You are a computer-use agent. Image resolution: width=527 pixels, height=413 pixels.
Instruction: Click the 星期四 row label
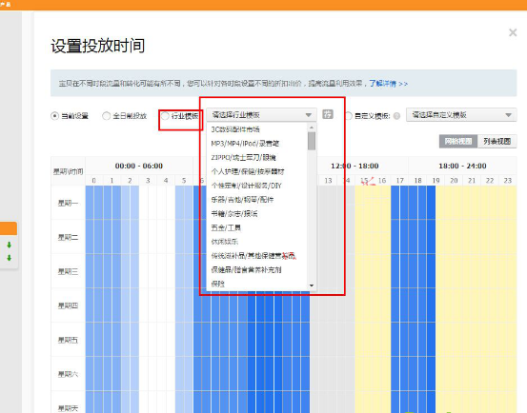[68, 305]
